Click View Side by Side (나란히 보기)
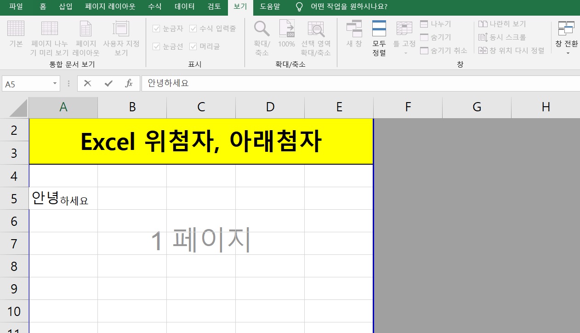580x333 pixels. 502,24
